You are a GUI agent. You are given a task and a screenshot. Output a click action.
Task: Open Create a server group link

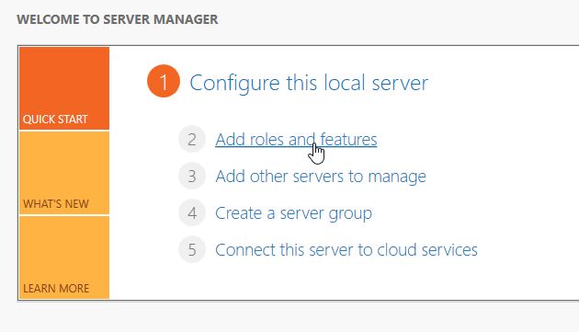pos(293,213)
